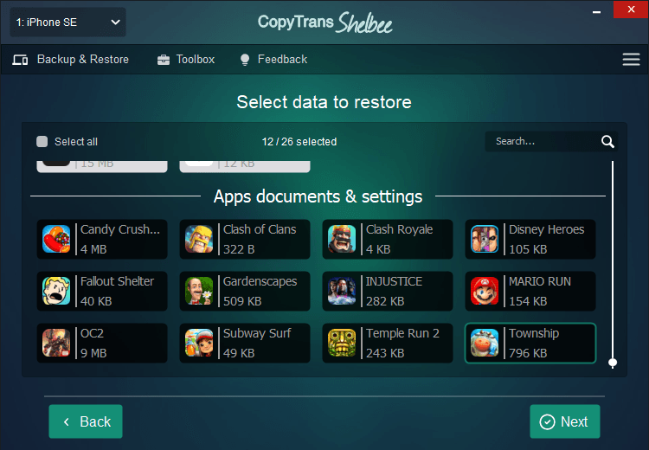Click the Temple Run 2 app icon
The image size is (649, 450).
[342, 343]
